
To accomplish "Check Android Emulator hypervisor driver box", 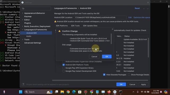I will 63,61.
